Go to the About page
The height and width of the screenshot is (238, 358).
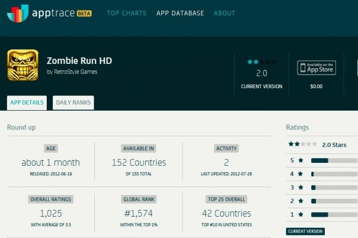pyautogui.click(x=225, y=13)
